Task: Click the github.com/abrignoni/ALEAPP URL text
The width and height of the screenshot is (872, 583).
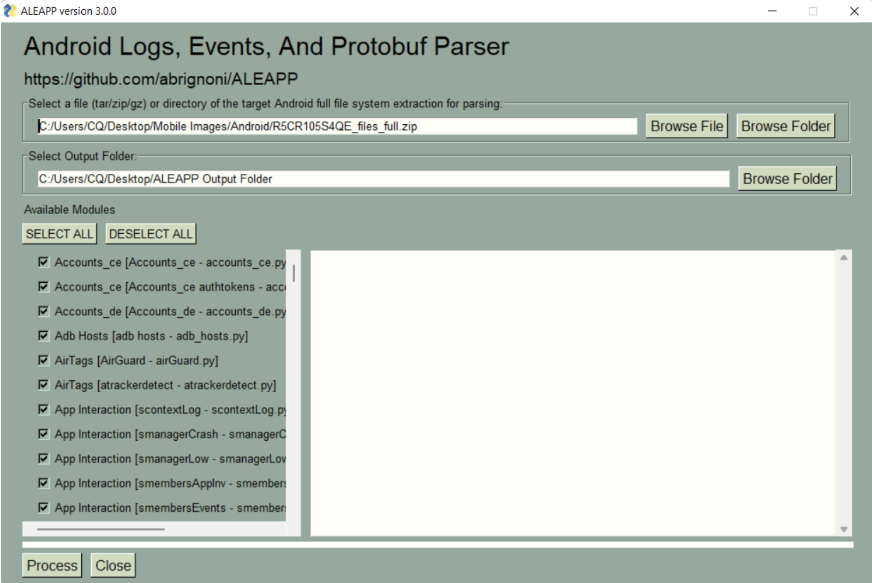Action: coord(161,79)
